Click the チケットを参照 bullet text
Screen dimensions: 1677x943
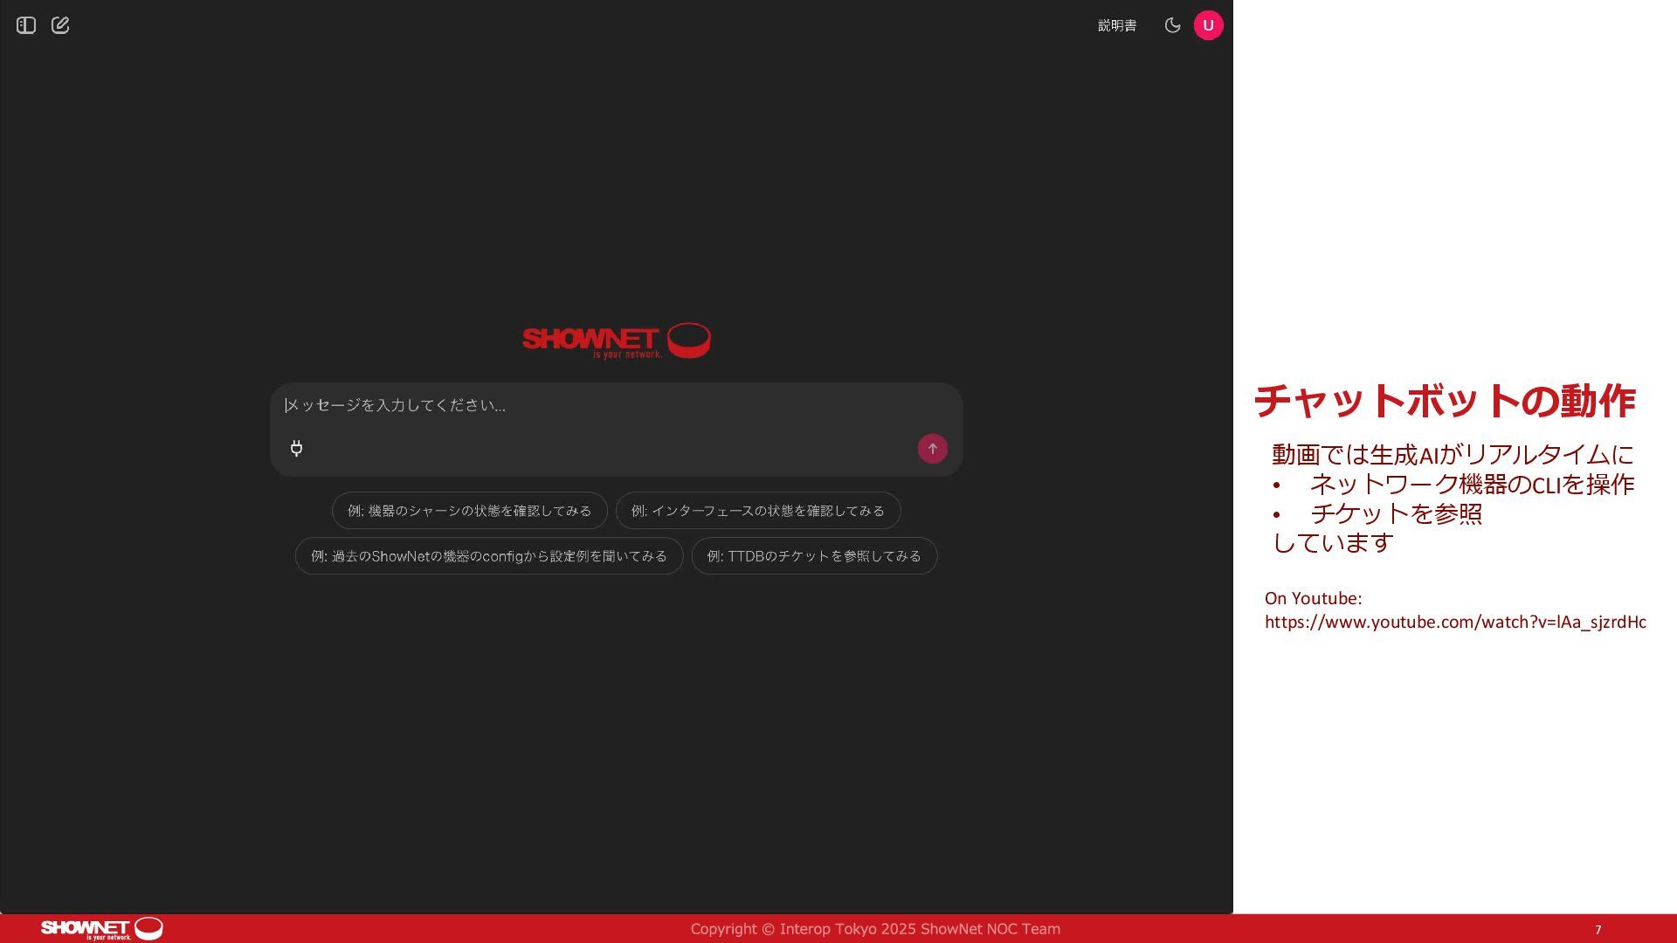pyautogui.click(x=1396, y=513)
